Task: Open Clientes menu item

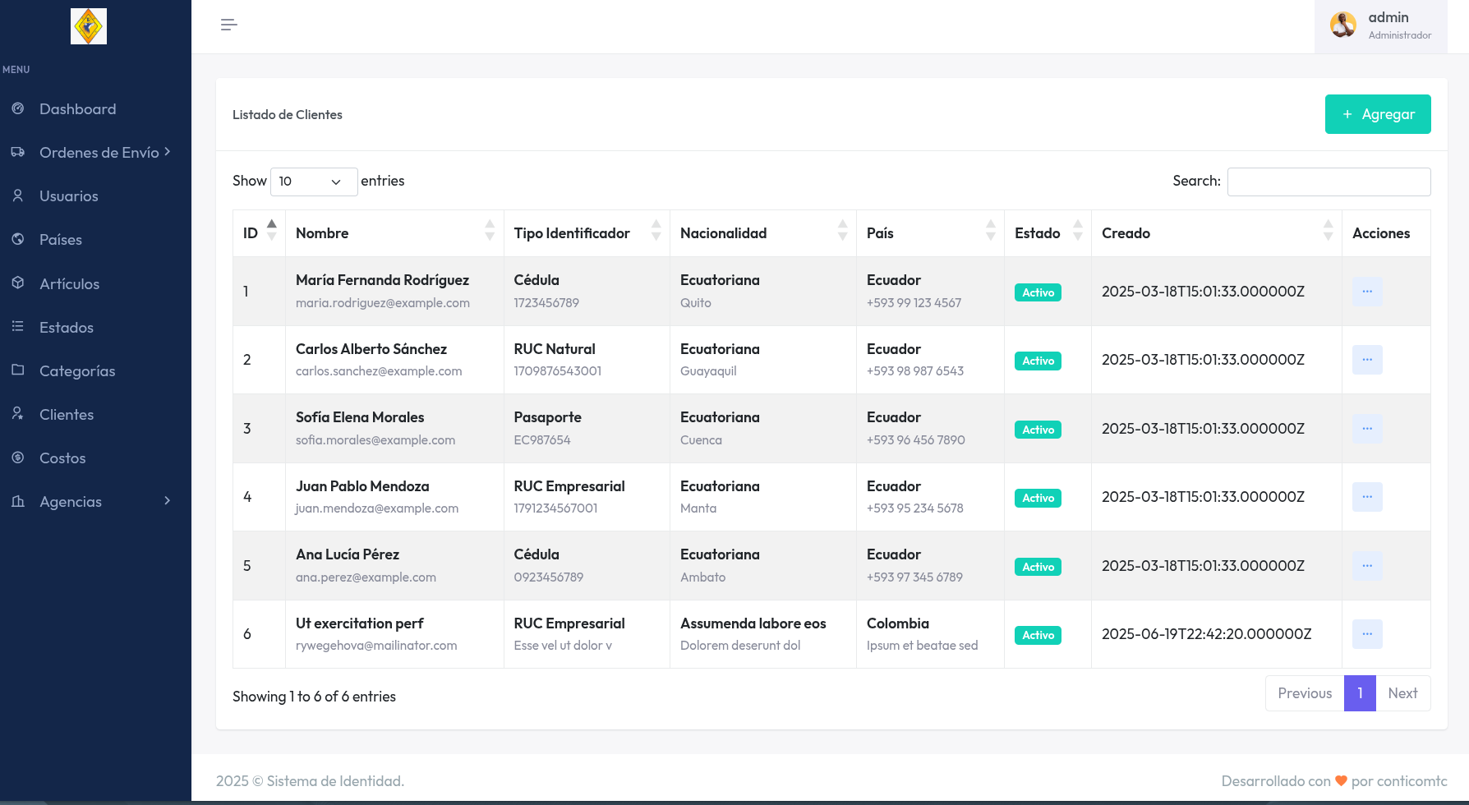Action: [66, 415]
